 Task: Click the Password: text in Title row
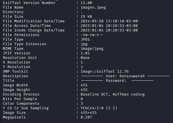point(116,81)
